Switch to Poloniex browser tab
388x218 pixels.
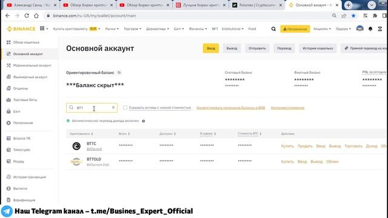(257, 5)
